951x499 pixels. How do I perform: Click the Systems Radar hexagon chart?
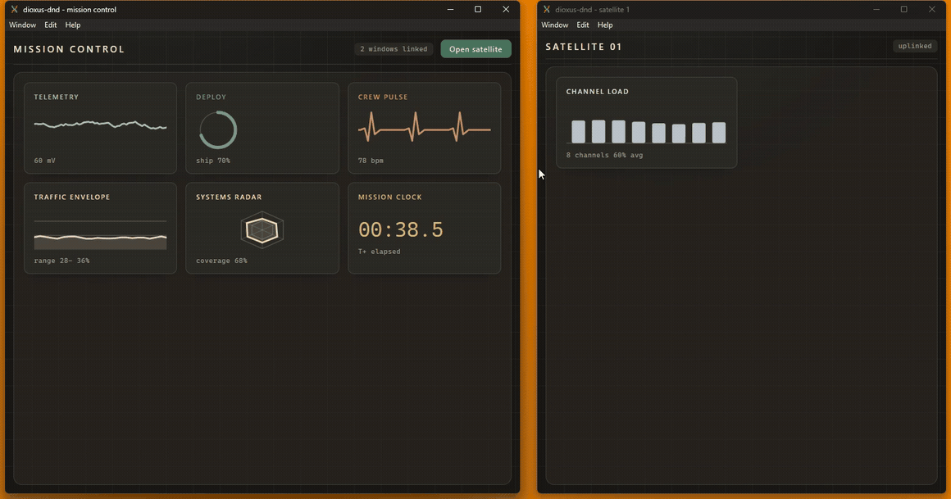coord(262,229)
